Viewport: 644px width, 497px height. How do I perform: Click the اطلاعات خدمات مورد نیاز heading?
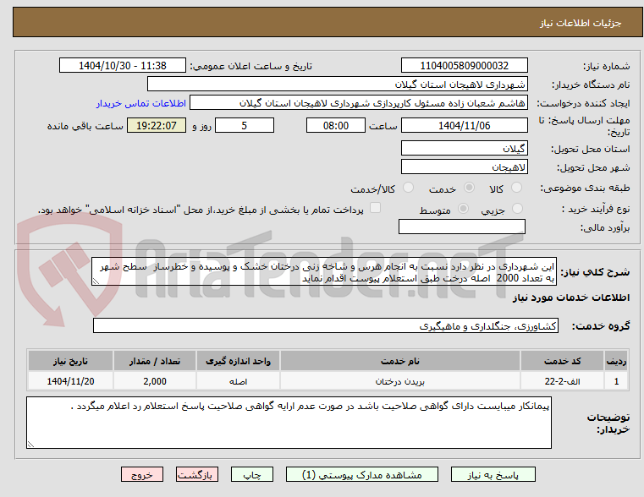click(x=571, y=298)
